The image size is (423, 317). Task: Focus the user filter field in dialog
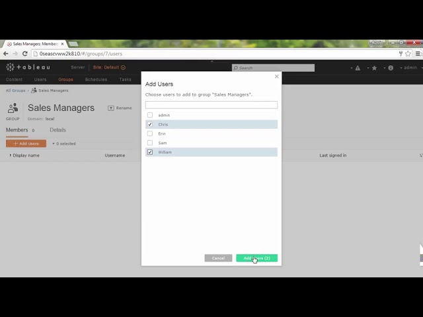211,105
